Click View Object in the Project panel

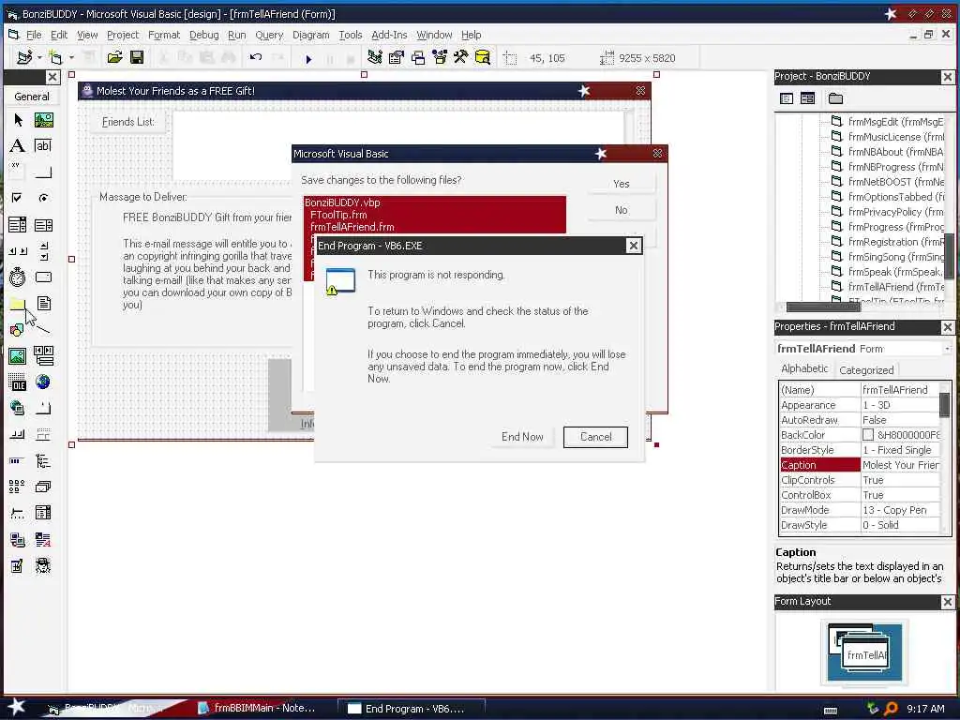807,97
